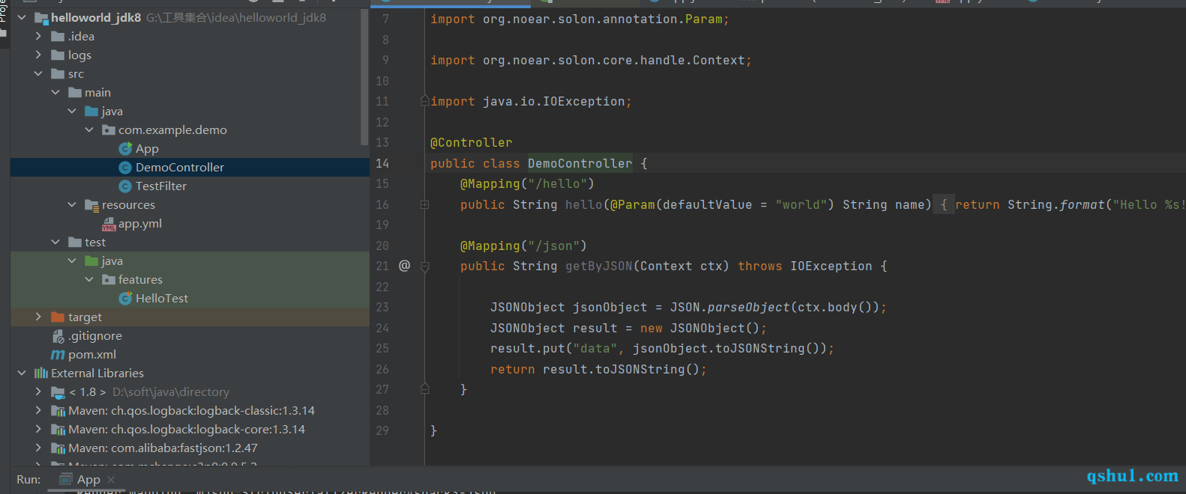Screen dimensions: 1186x494
Task: Click the "data" string on line 25
Action: [595, 348]
